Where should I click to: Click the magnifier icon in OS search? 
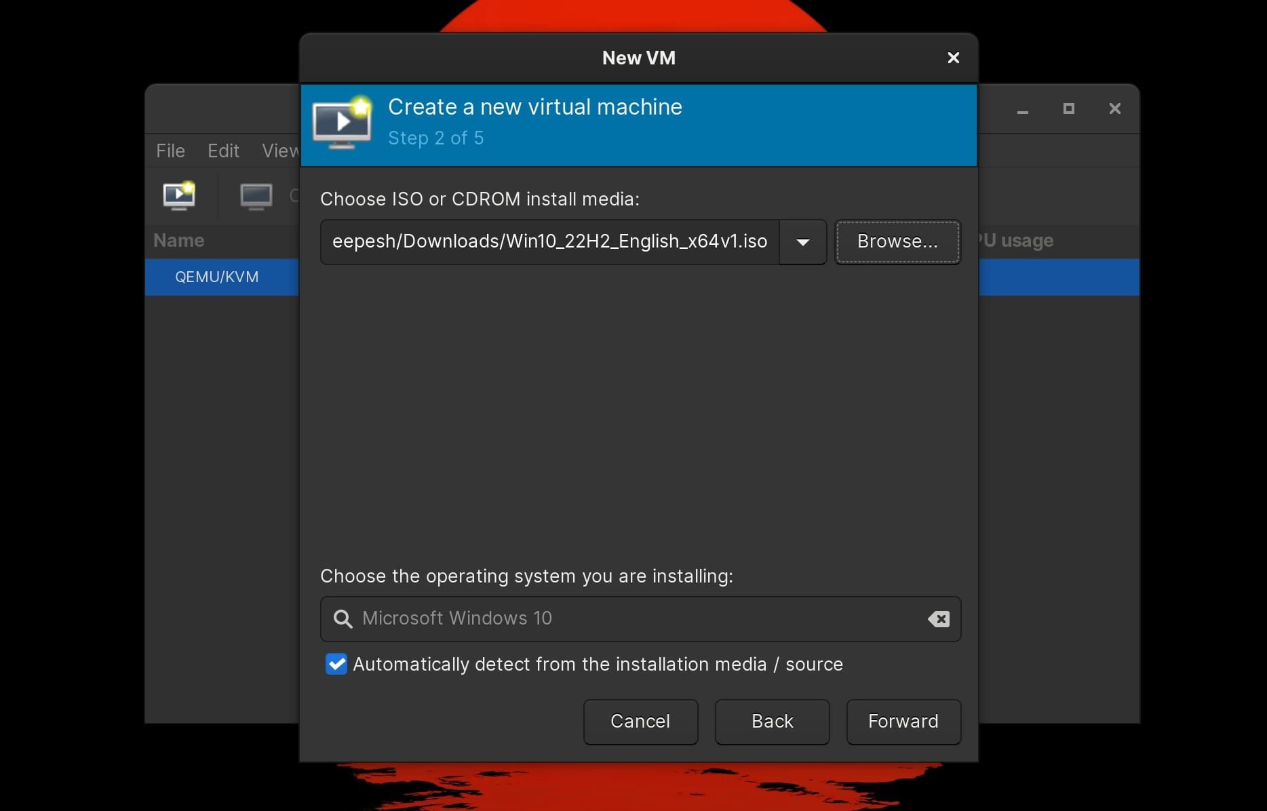pyautogui.click(x=343, y=618)
